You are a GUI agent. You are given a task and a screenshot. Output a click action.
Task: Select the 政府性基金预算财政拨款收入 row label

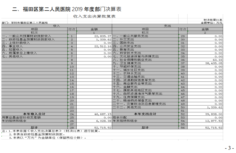(28, 39)
